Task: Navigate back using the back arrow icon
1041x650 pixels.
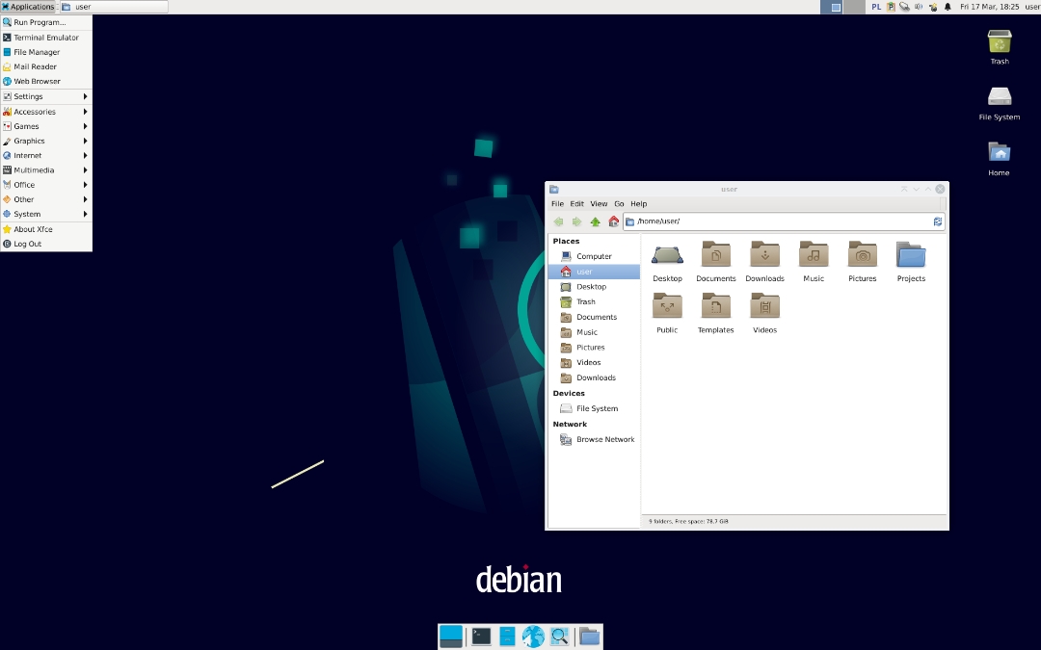Action: coord(558,221)
